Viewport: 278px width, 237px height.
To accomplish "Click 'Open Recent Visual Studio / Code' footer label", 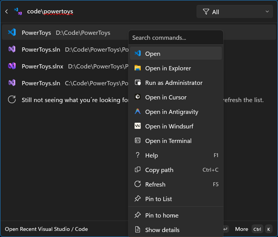I will [x=46, y=229].
